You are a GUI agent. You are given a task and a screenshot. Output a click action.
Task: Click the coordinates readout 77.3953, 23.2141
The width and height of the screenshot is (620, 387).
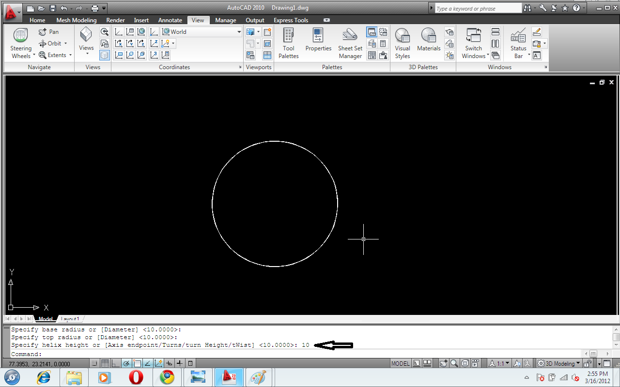pyautogui.click(x=39, y=364)
